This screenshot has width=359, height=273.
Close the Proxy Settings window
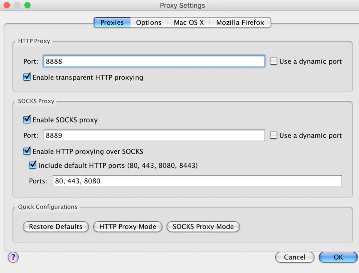tap(6, 5)
